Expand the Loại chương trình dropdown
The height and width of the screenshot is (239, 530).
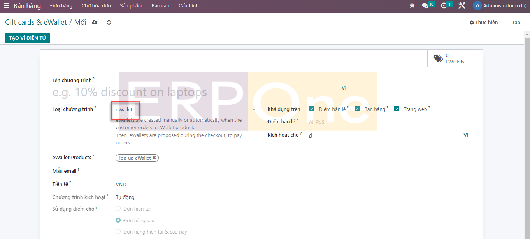[254, 110]
